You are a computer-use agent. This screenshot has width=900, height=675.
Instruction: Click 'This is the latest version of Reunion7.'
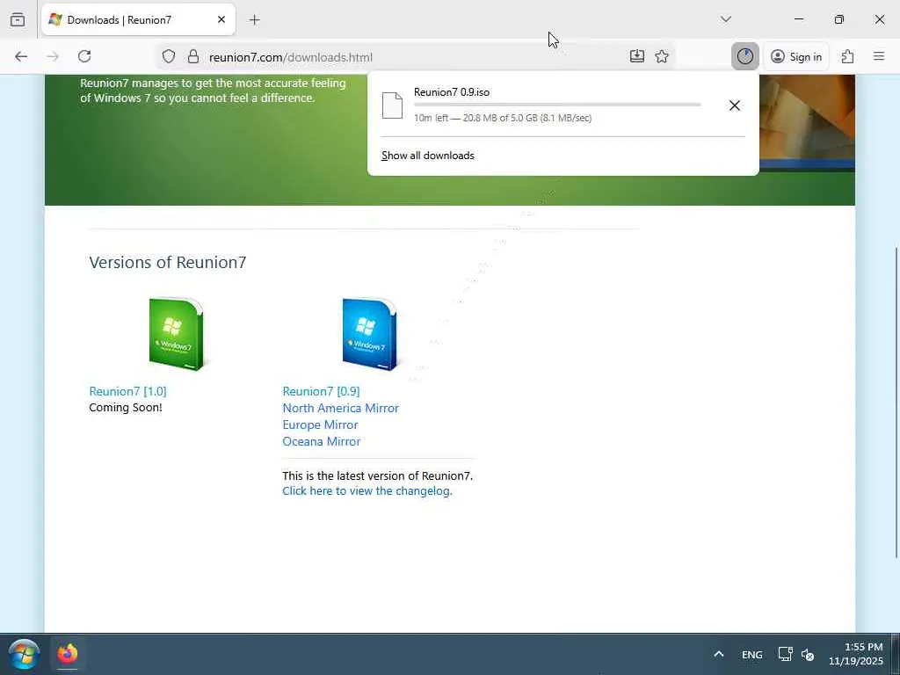(x=378, y=475)
